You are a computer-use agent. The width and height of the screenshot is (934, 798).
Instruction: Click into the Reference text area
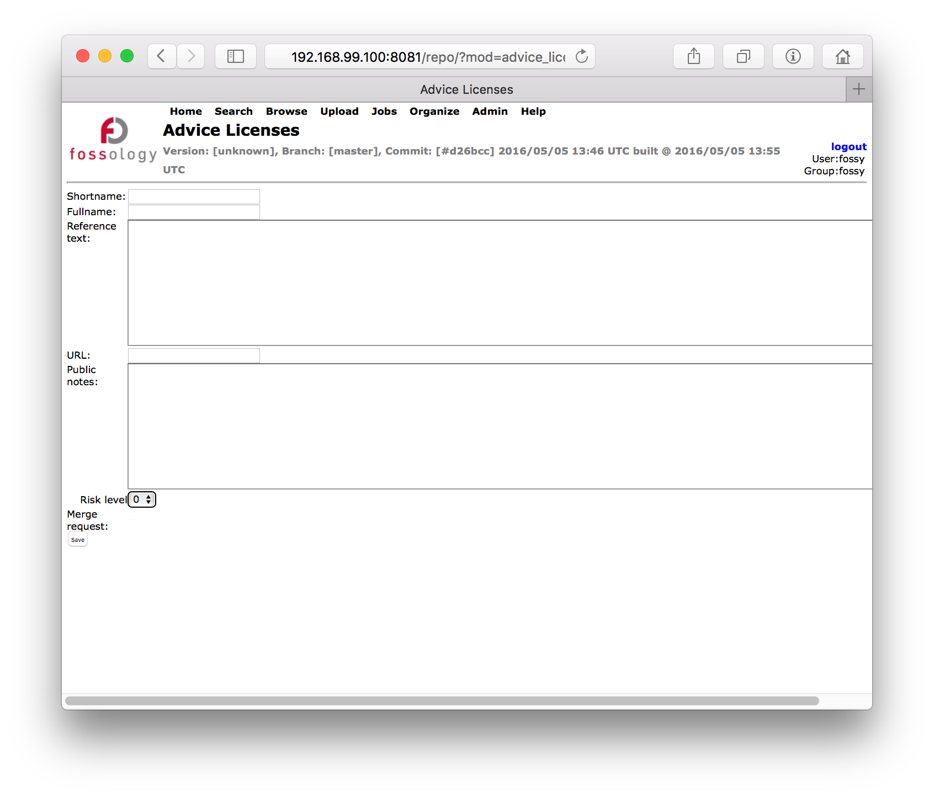coord(500,283)
